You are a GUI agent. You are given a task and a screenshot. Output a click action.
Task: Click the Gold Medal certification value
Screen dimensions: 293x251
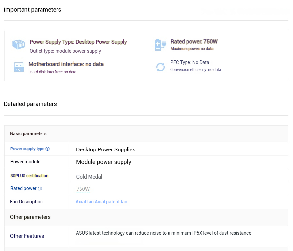(89, 177)
